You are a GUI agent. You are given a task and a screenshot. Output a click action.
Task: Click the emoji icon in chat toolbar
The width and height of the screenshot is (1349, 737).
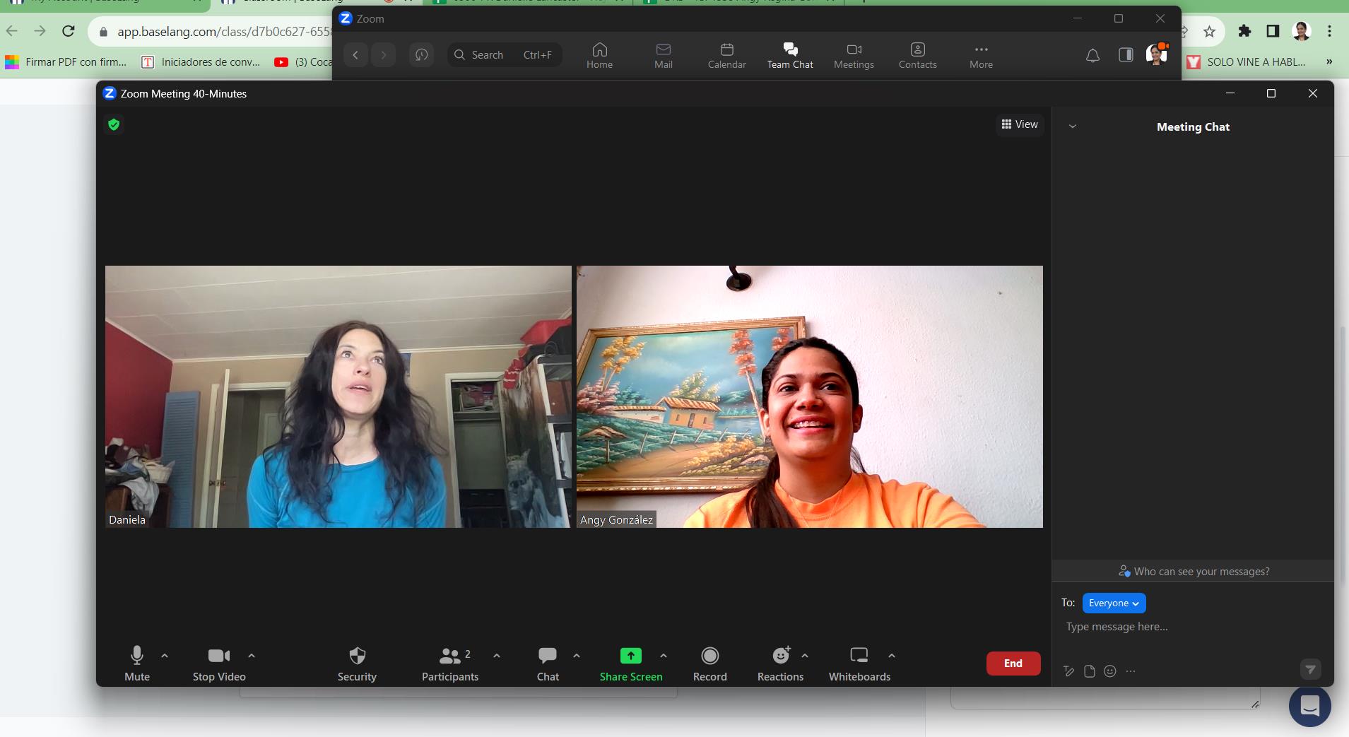[1110, 671]
